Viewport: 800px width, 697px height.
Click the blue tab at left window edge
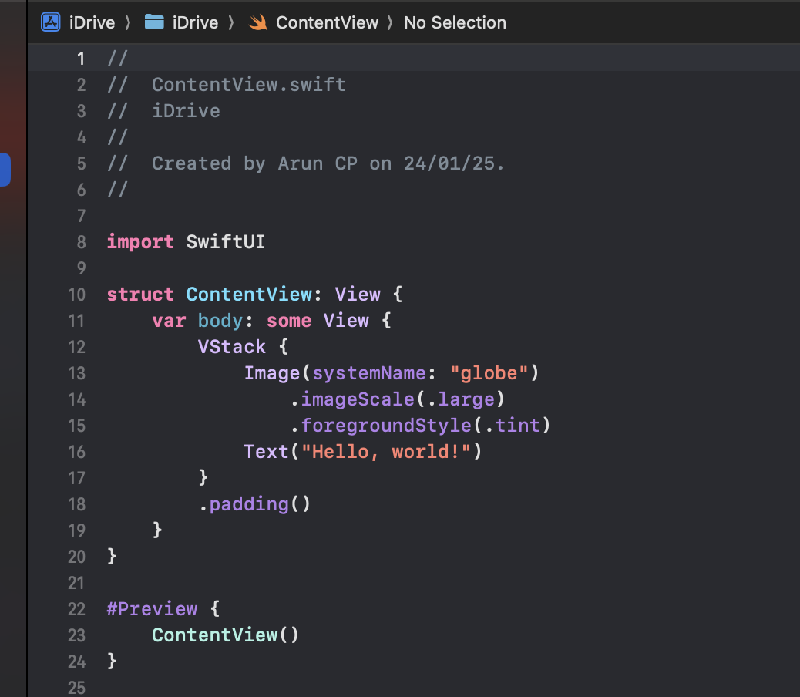(5, 170)
